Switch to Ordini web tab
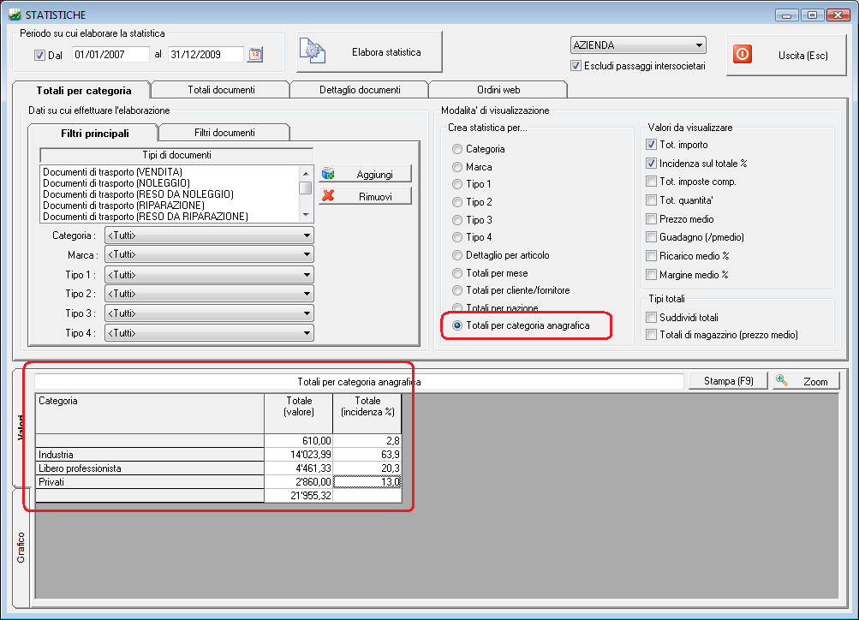This screenshot has width=859, height=620. click(x=498, y=90)
